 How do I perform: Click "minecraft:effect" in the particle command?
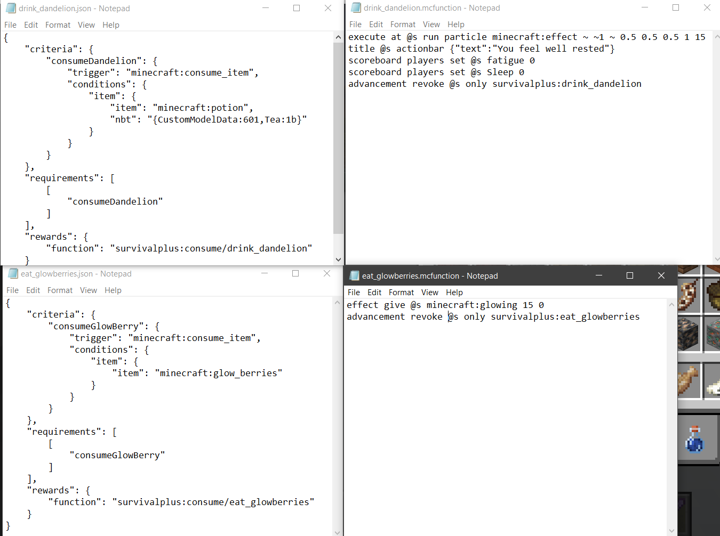[x=535, y=37]
